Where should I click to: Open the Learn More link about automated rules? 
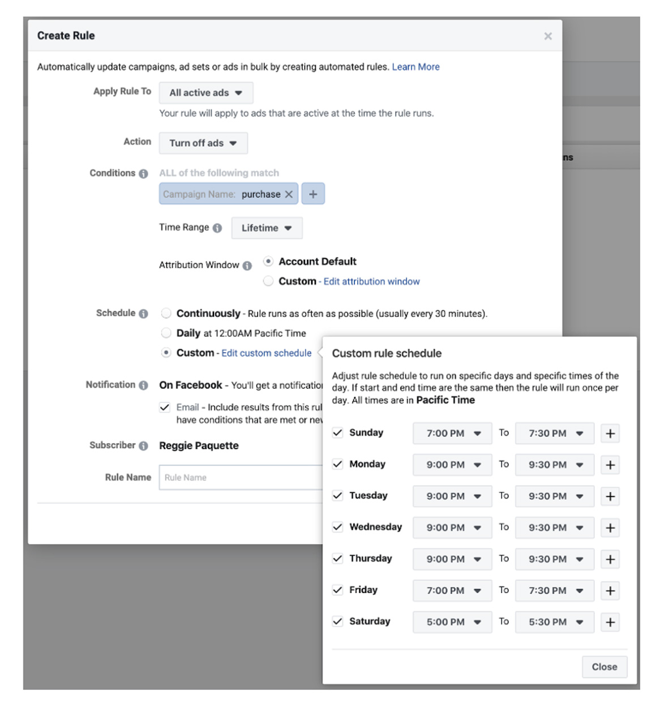pos(415,67)
